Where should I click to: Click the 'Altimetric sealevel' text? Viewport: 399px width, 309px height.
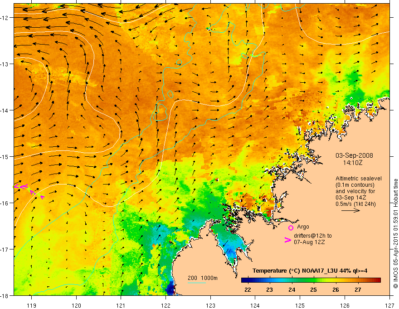click(359, 179)
